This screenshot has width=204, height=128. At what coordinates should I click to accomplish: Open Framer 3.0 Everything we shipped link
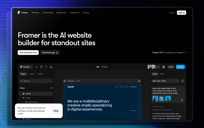click(169, 52)
